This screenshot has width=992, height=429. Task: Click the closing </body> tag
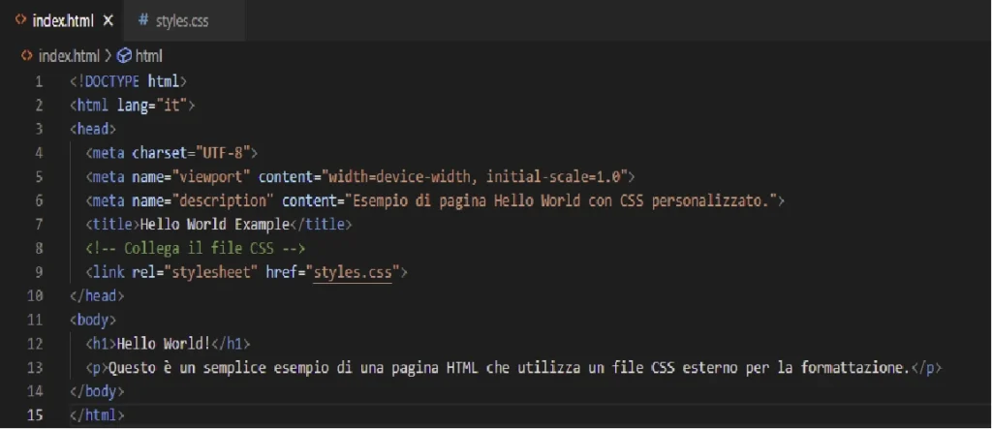pos(97,391)
